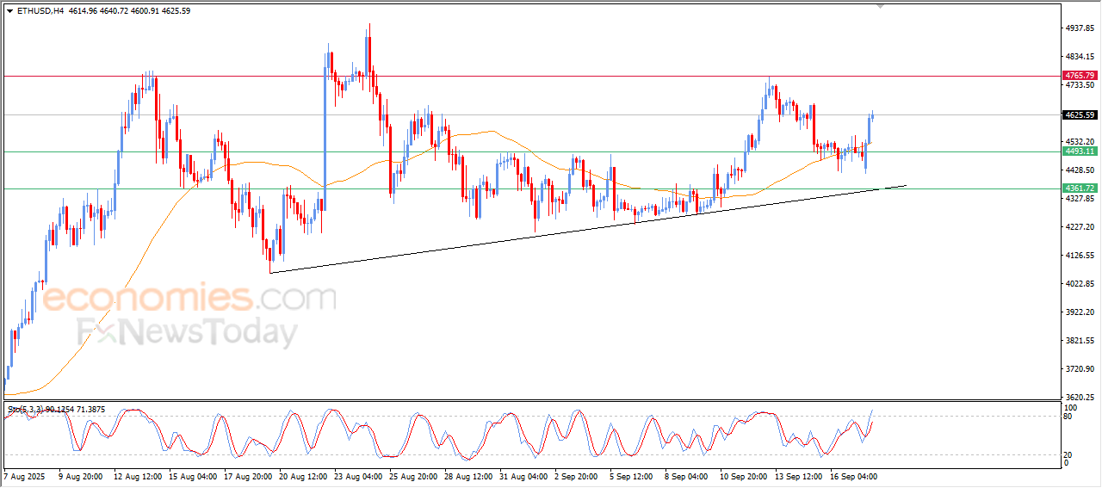Screen dimensions: 1102x488
Task: Click the 4834.15 price axis label
Action: (x=1080, y=57)
